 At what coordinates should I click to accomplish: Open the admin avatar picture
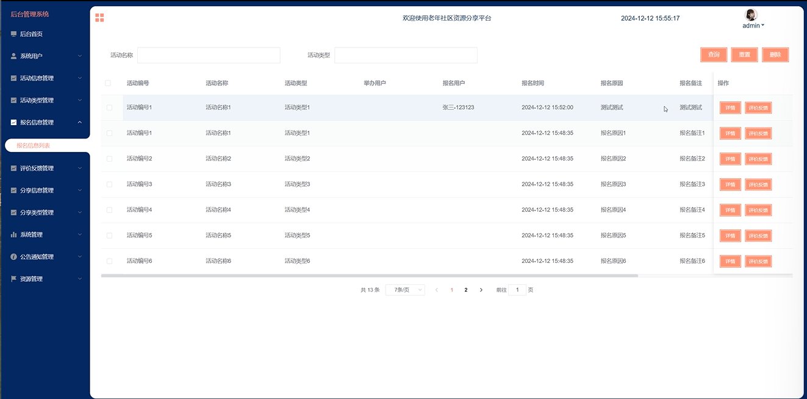pyautogui.click(x=751, y=15)
